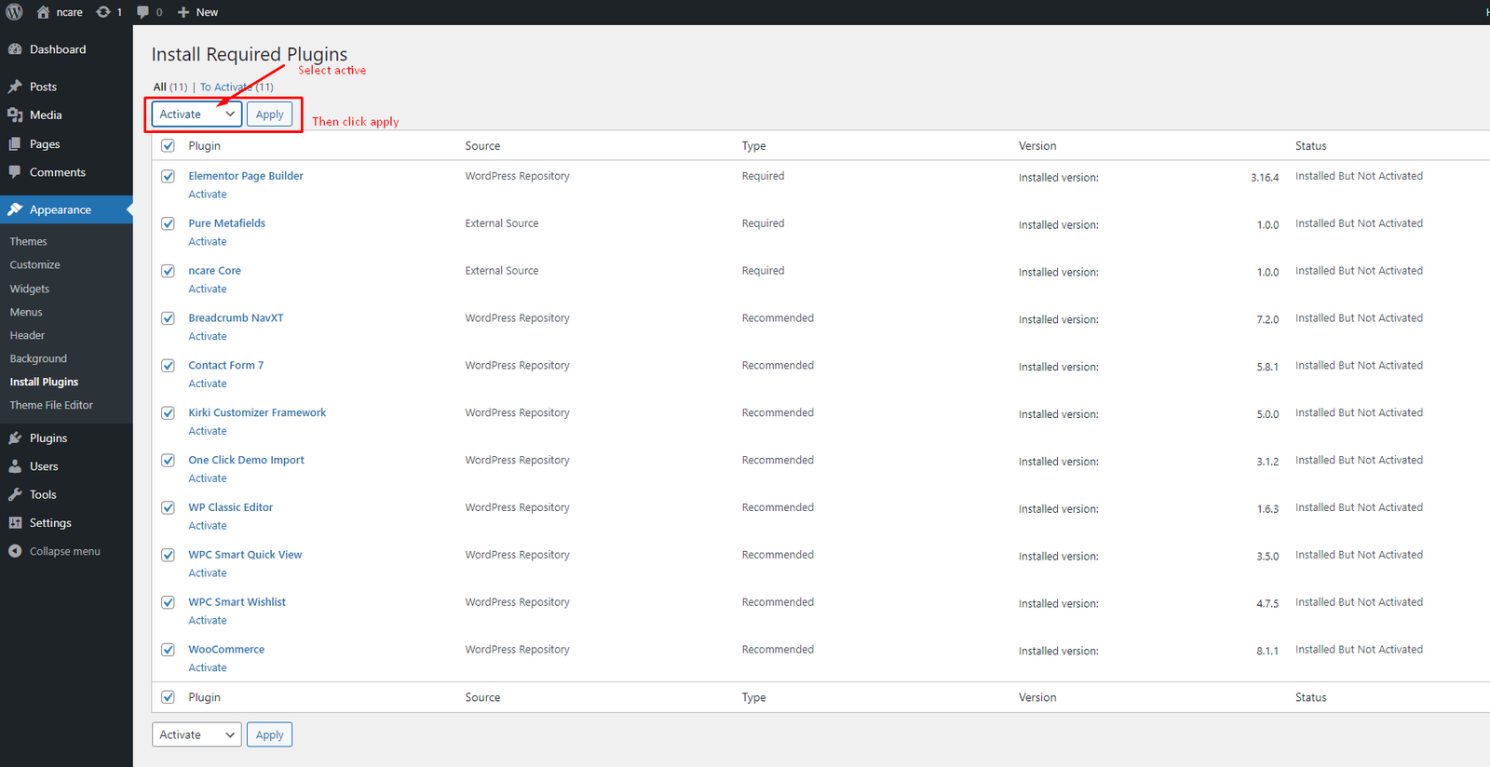Click the bottom Apply button

pyautogui.click(x=269, y=734)
